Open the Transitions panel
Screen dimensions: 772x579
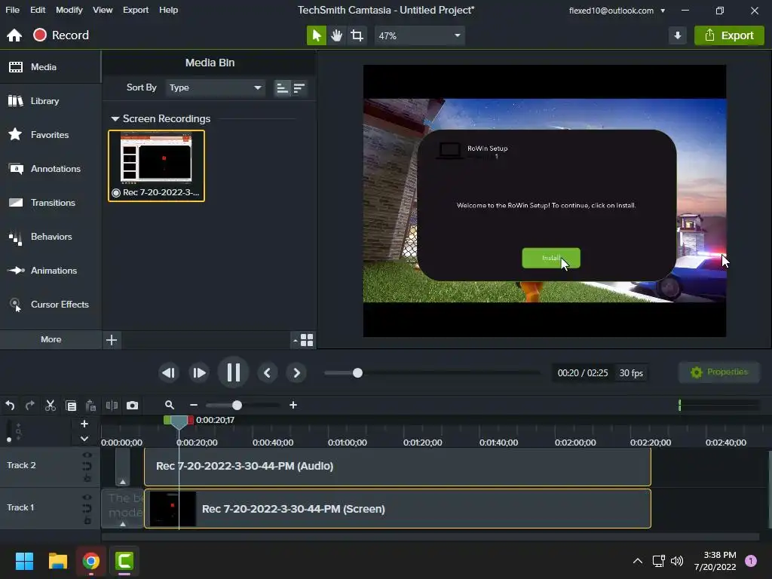coord(51,203)
